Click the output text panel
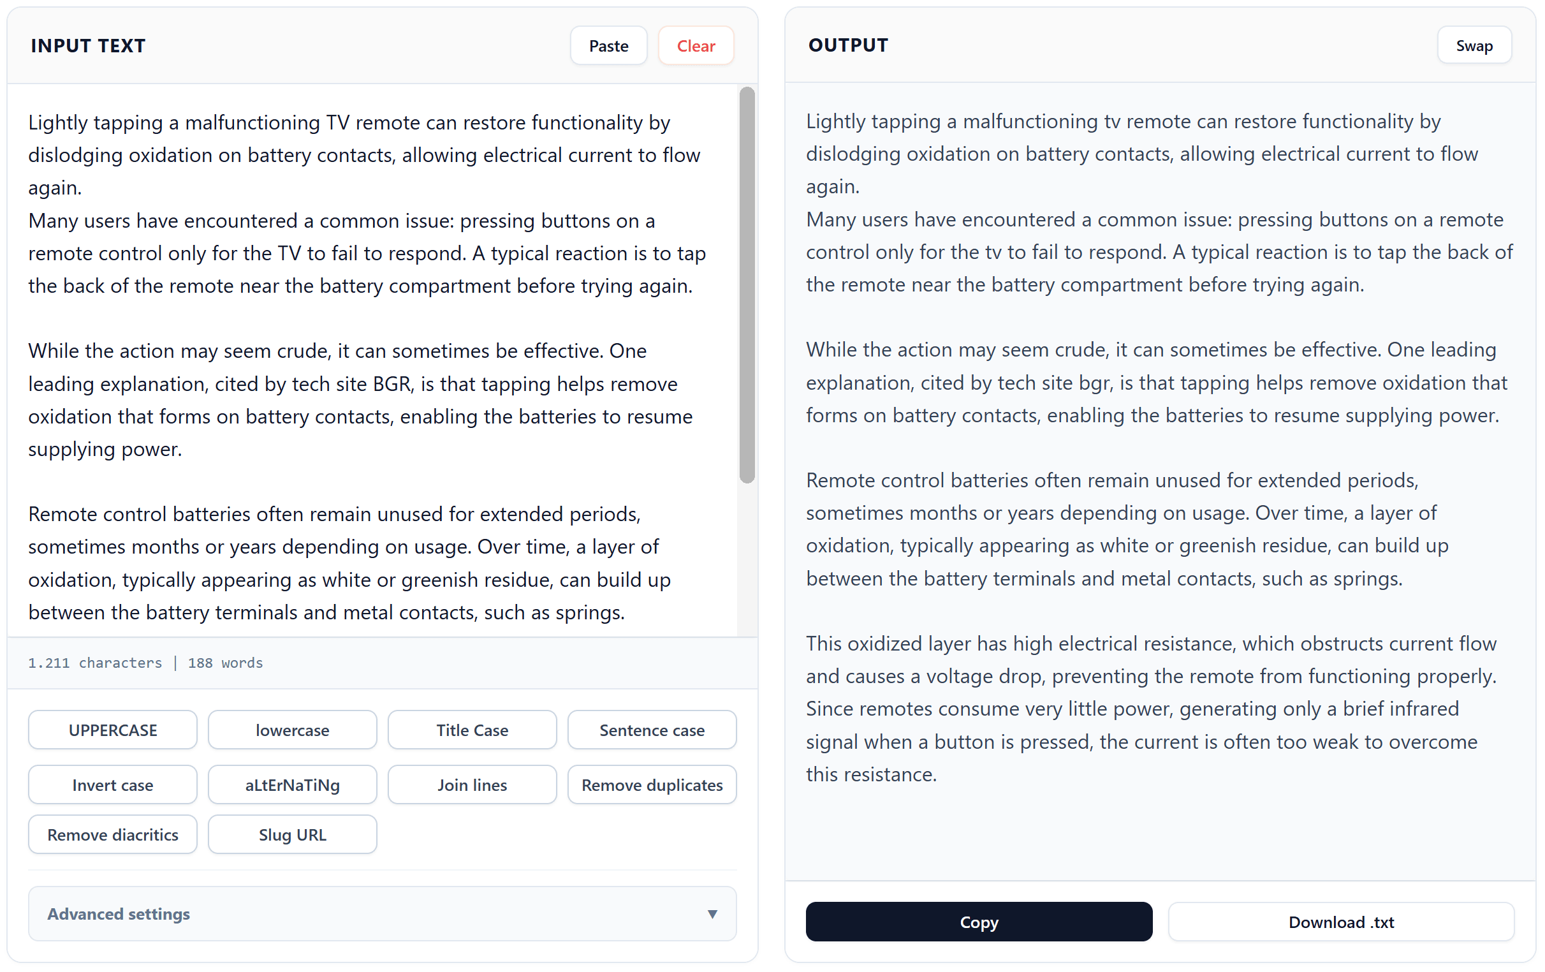This screenshot has height=972, width=1545. [x=1155, y=449]
